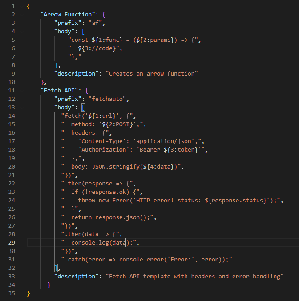Click the "prefix" key on line 3

tap(68, 23)
